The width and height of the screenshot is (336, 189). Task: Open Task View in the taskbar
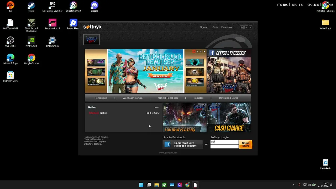pyautogui.click(x=149, y=185)
